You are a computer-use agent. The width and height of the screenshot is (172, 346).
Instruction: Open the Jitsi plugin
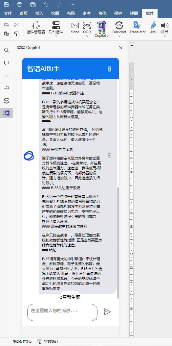click(x=153, y=28)
